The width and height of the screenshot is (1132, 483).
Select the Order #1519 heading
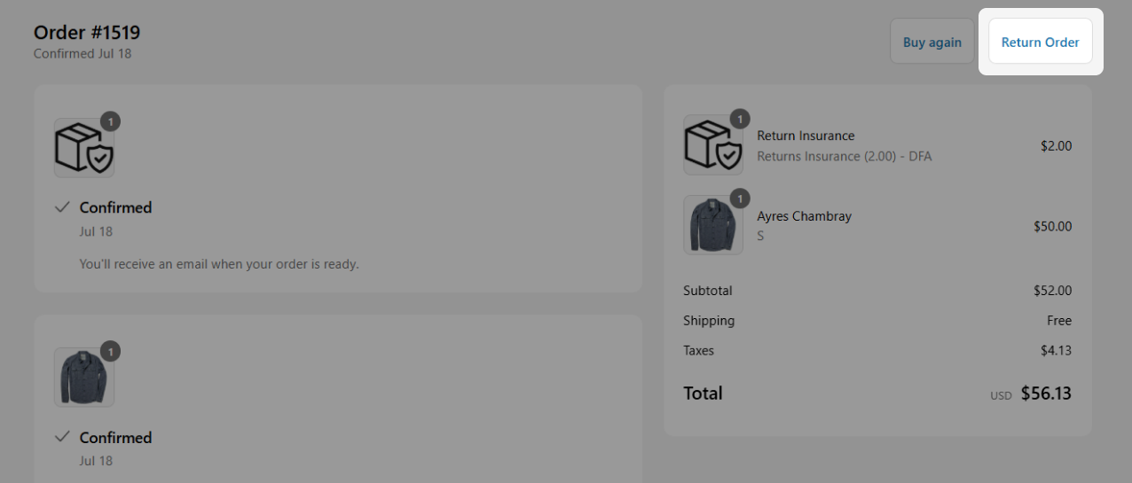click(87, 33)
